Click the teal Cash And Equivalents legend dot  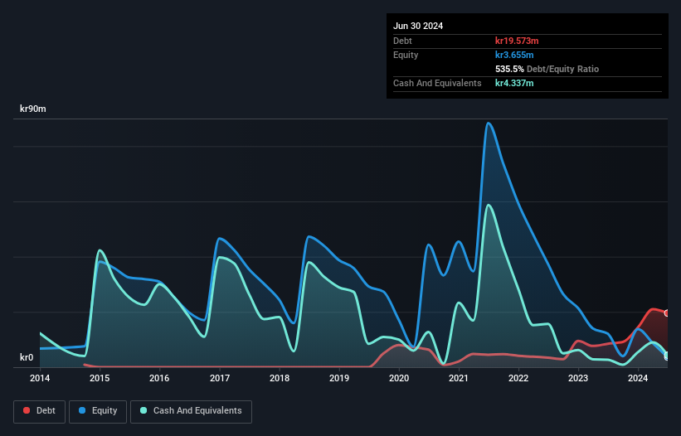143,410
